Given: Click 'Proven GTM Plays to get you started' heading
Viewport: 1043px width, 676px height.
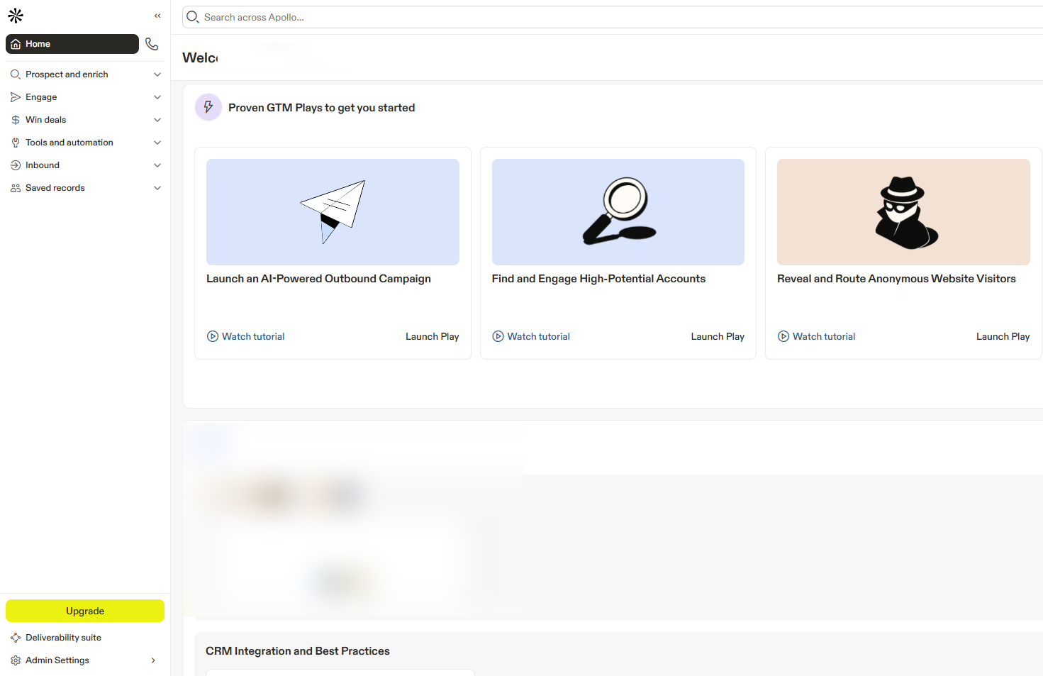Looking at the screenshot, I should click(321, 108).
